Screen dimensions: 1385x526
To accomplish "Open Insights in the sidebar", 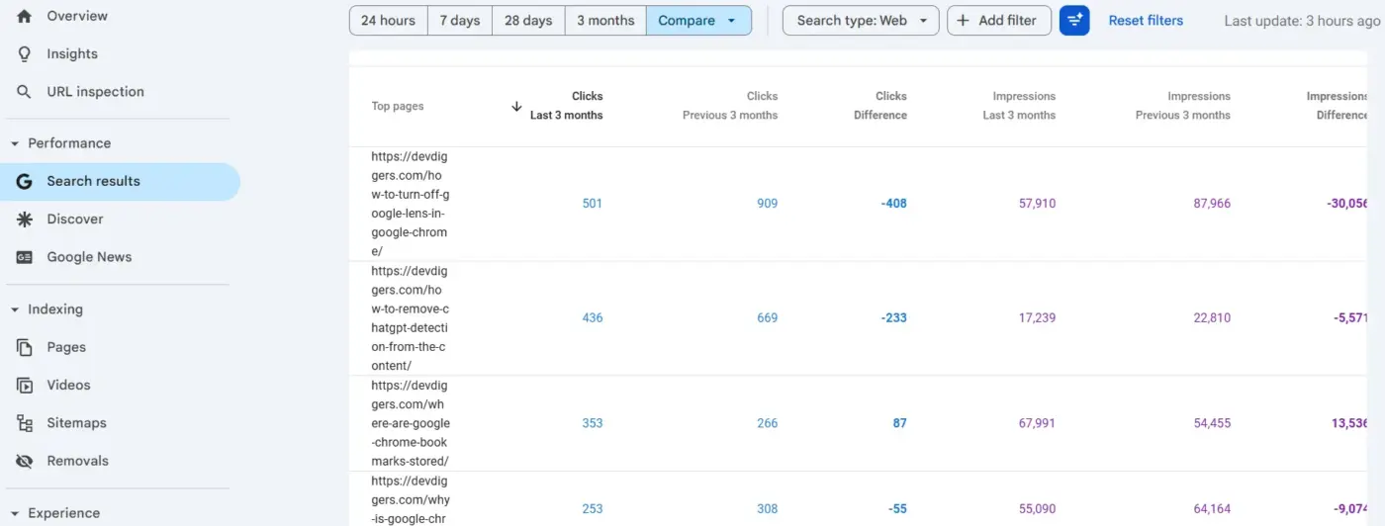I will (72, 53).
